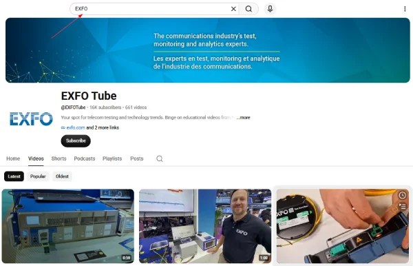Expand channel description via '...more'
The image size is (413, 266).
tap(244, 118)
